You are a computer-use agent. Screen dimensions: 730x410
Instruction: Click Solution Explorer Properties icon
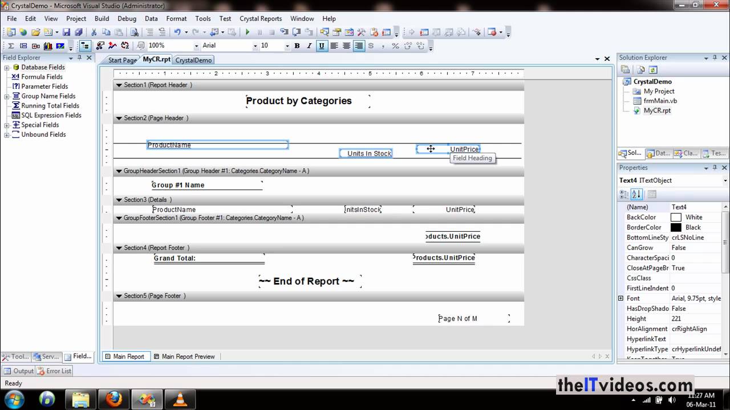pyautogui.click(x=625, y=69)
